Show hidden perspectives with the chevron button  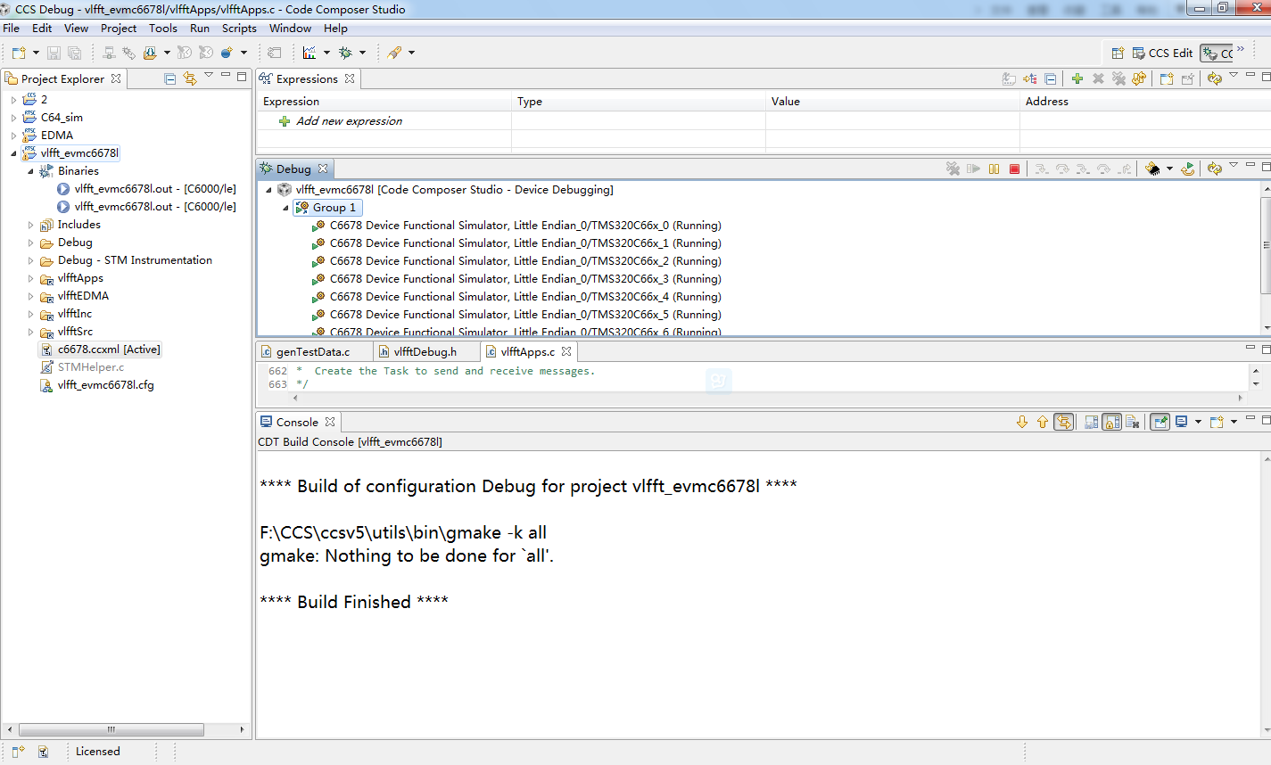(x=1241, y=49)
